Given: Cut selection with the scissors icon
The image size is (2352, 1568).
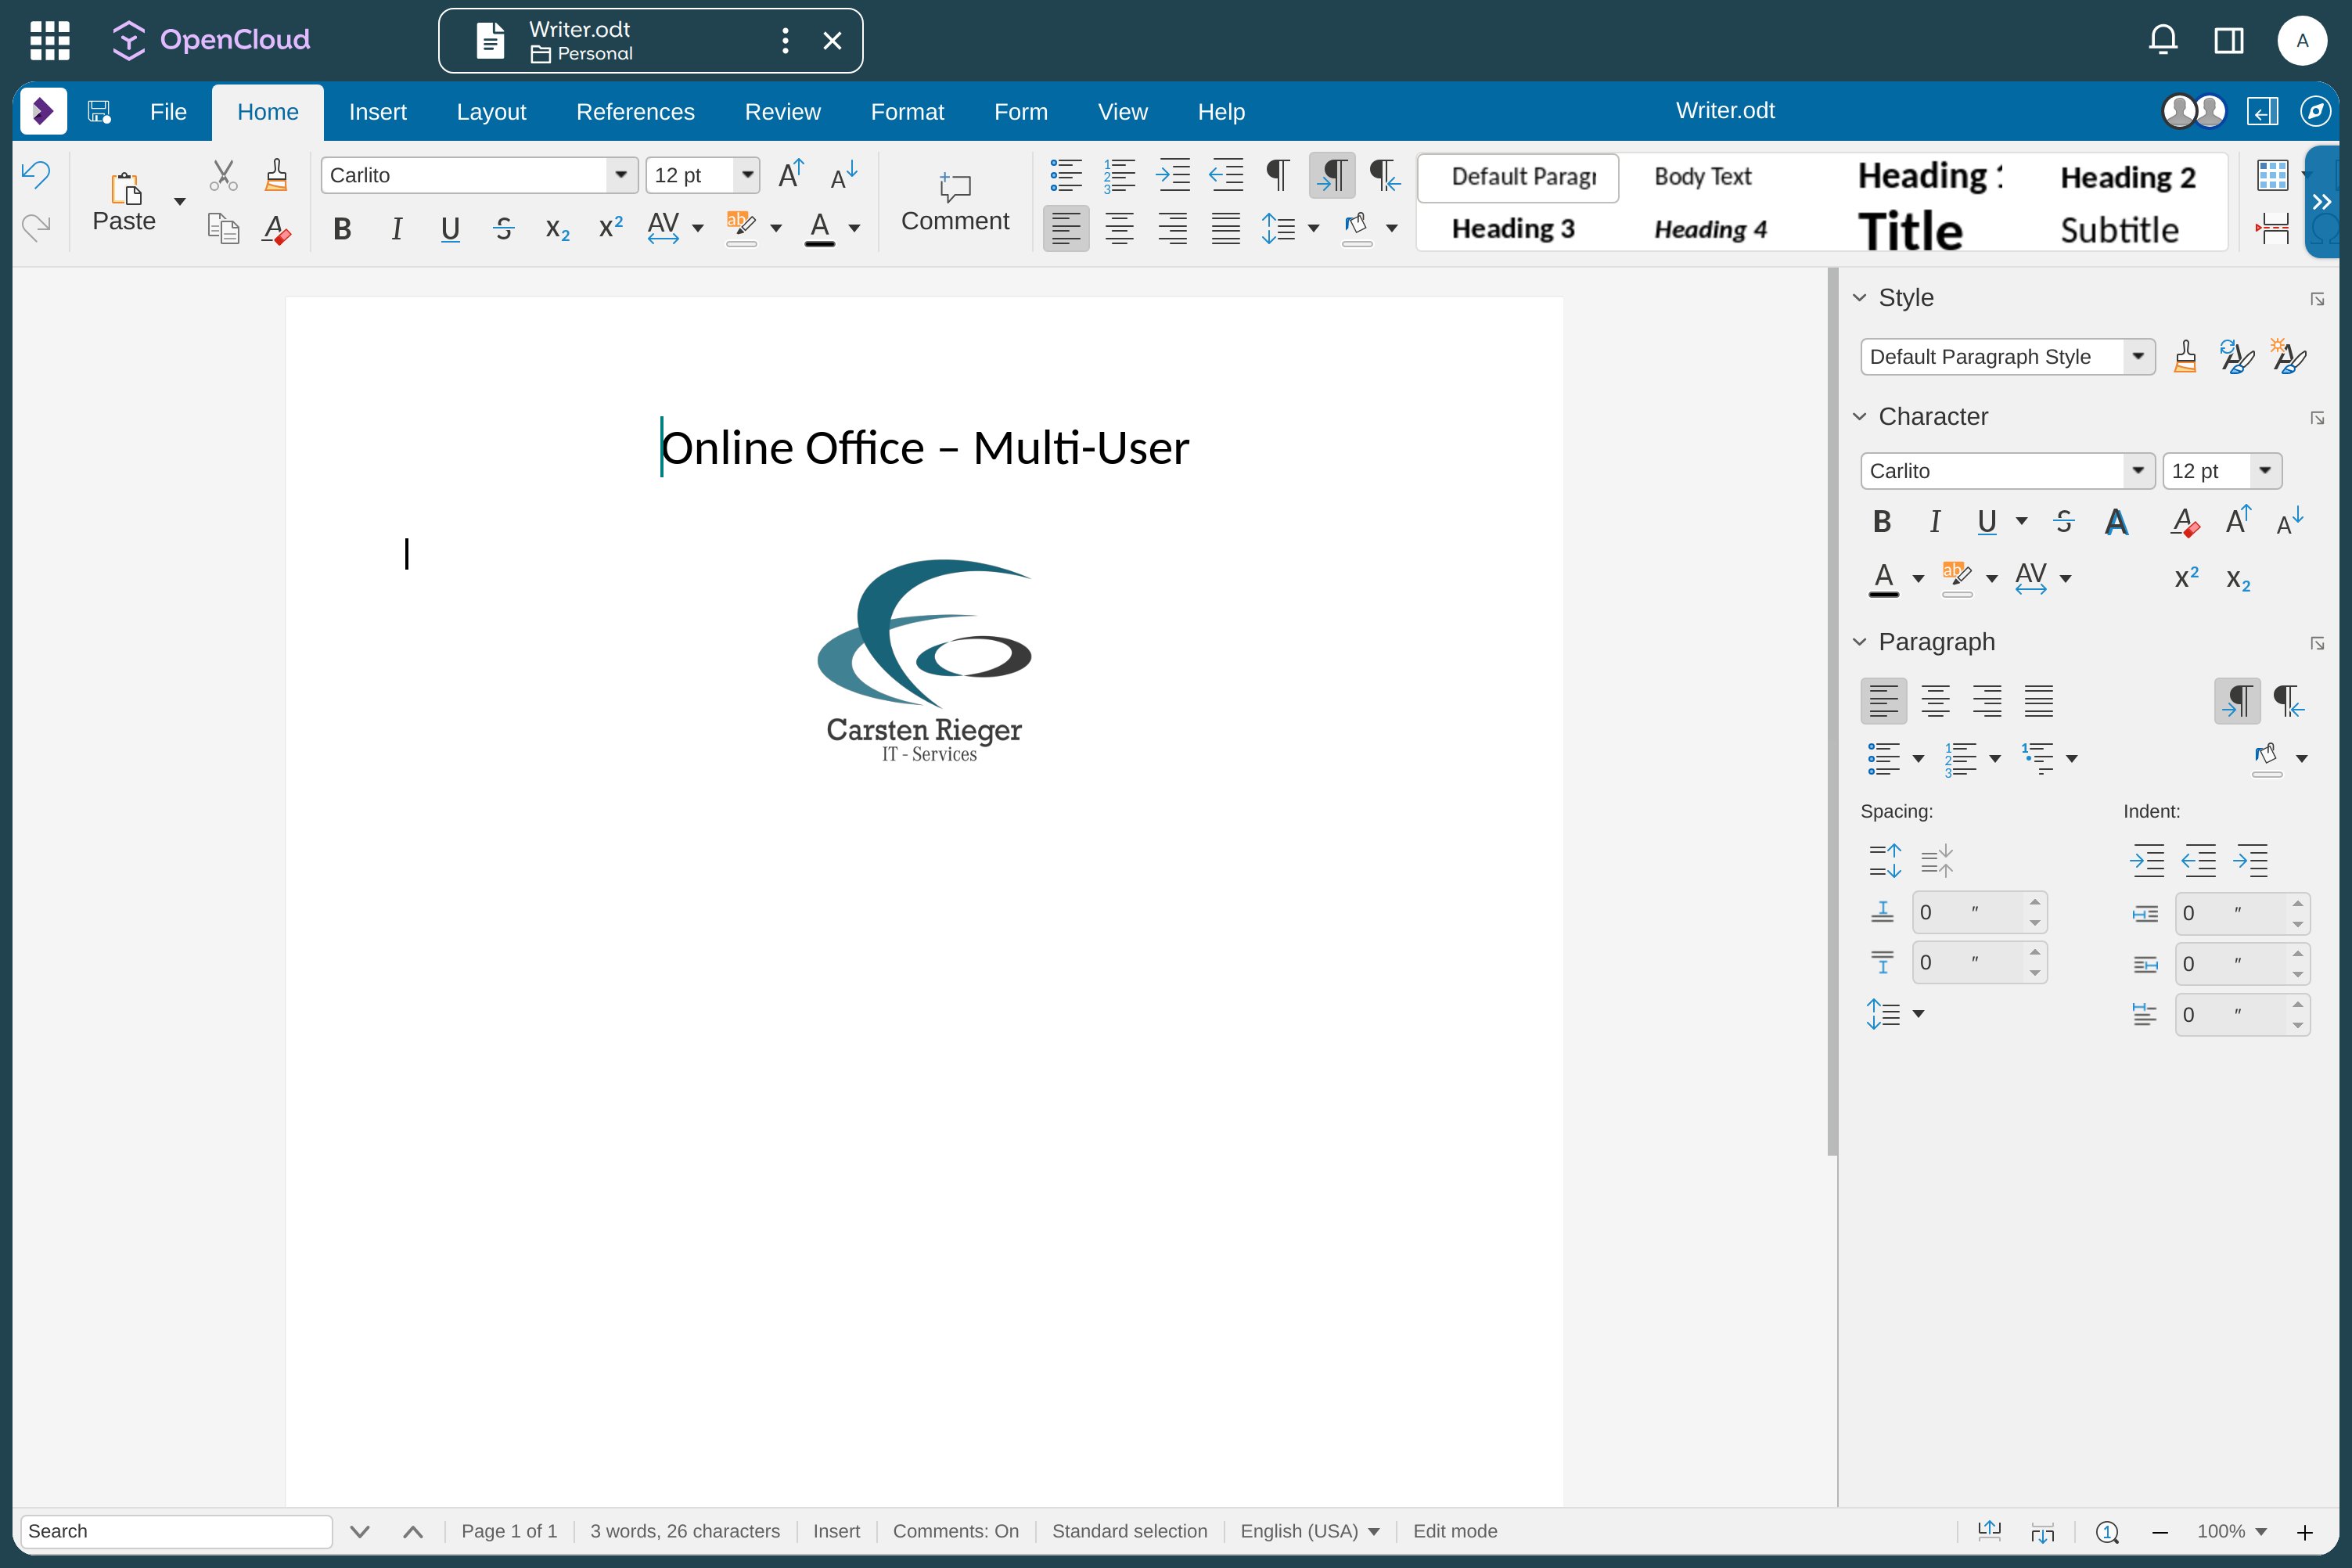Looking at the screenshot, I should [223, 175].
